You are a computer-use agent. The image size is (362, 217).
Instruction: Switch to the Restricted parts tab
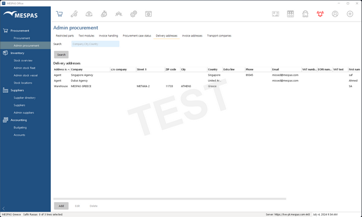tap(65, 36)
